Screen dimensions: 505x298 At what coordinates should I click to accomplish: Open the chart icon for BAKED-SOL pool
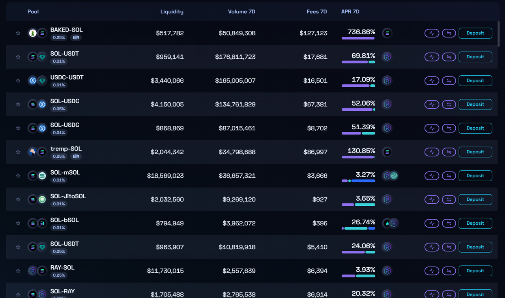(432, 33)
